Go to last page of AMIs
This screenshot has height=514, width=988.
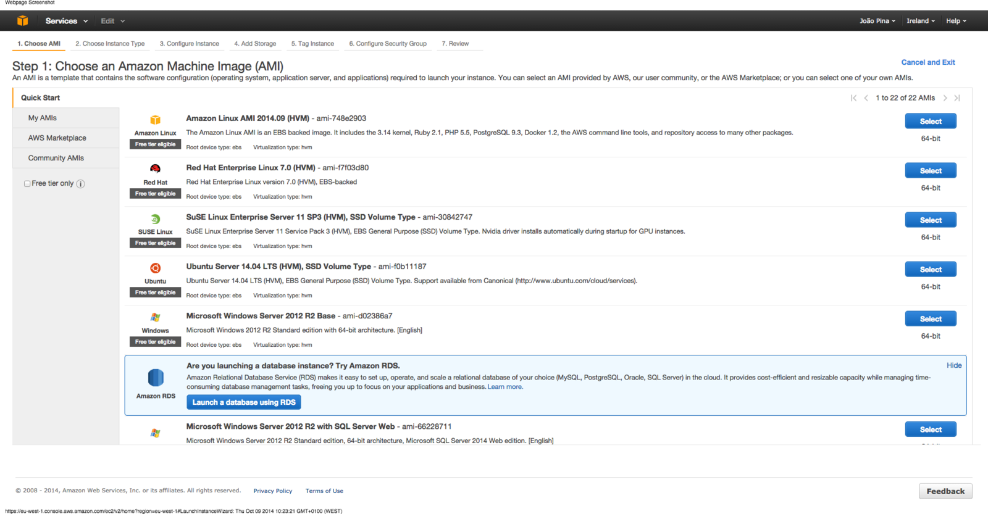pos(957,98)
